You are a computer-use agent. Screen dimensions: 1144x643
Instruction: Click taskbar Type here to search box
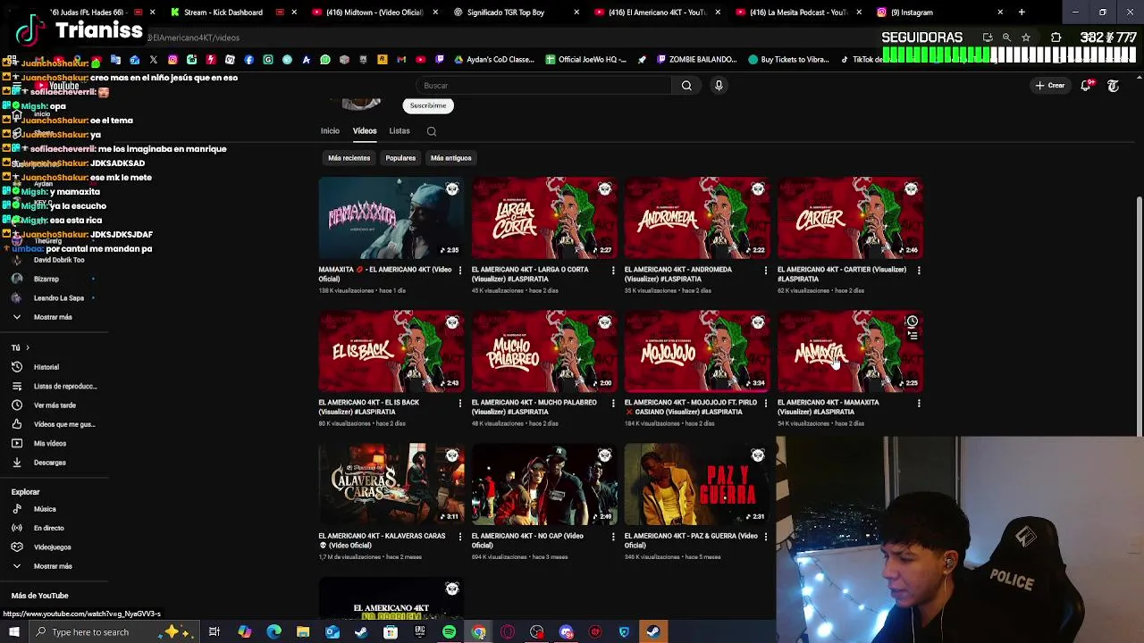tap(116, 632)
